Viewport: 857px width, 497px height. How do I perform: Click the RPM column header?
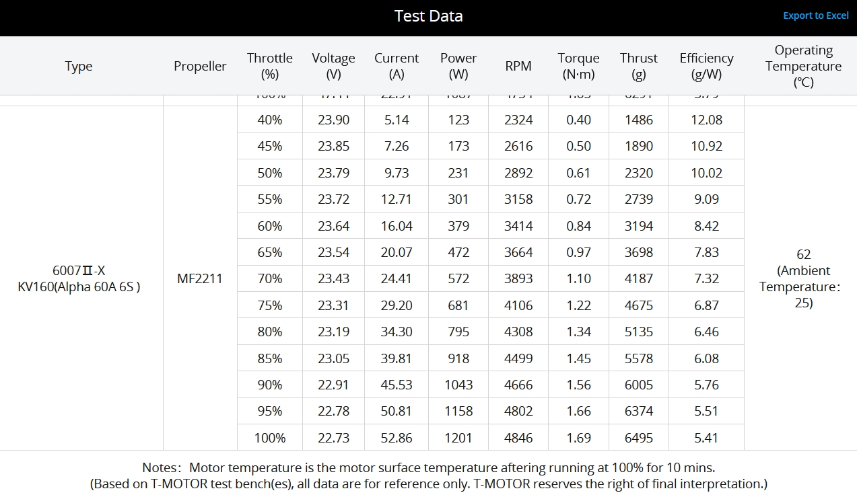pos(518,66)
